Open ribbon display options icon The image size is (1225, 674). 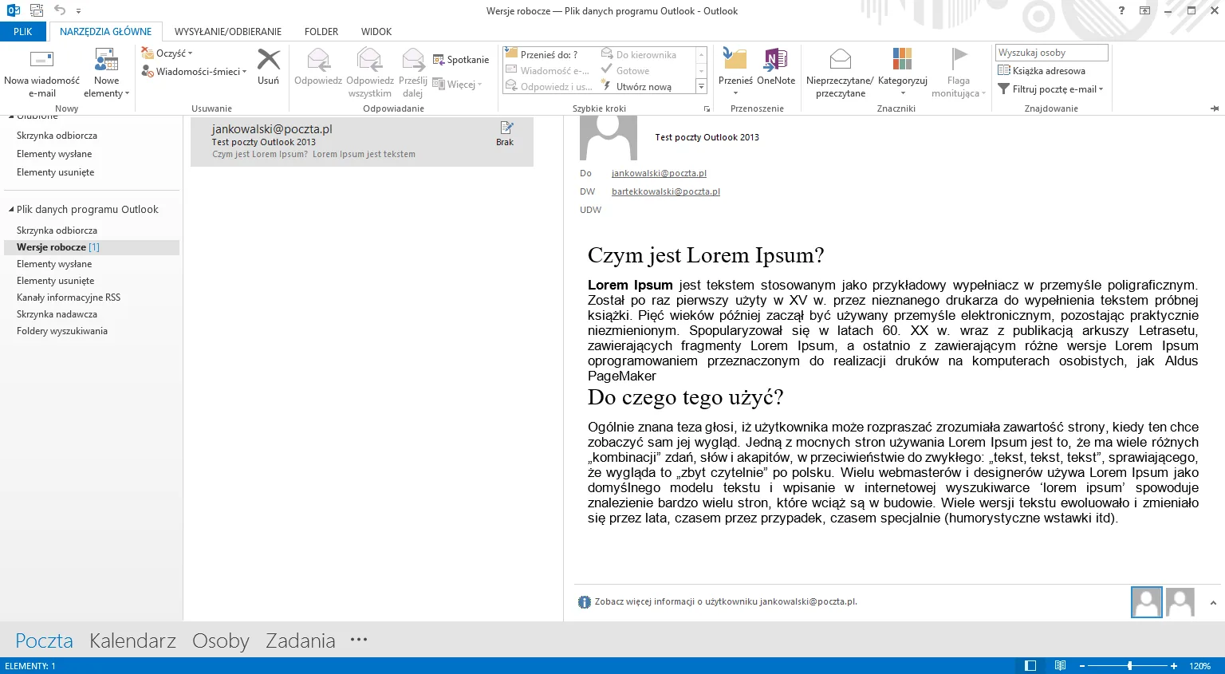pos(1144,10)
